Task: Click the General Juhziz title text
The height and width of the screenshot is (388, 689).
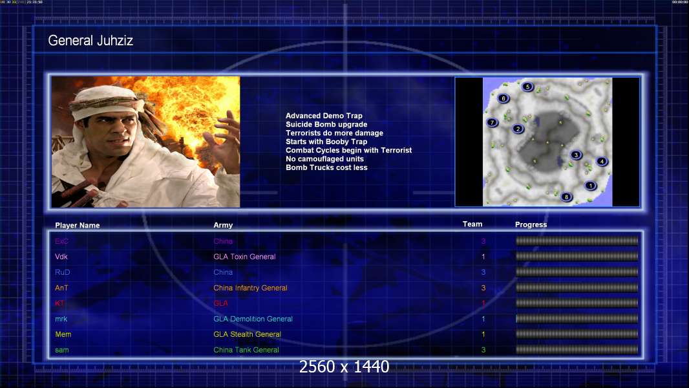Action: pyautogui.click(x=90, y=41)
